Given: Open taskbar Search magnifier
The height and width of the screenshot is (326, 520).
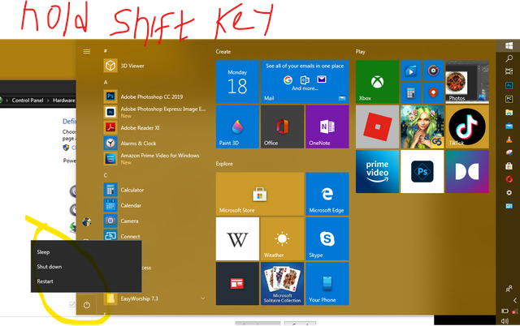Looking at the screenshot, I should click(x=509, y=58).
